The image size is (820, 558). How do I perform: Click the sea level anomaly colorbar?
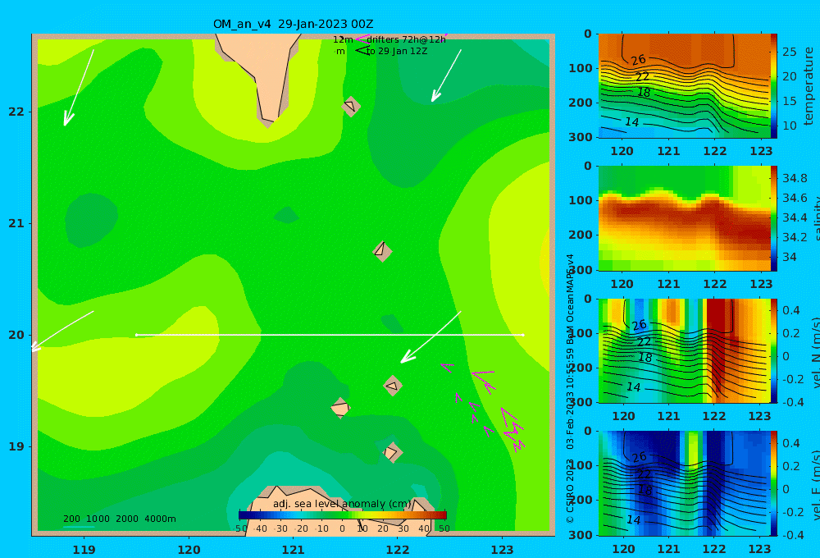click(343, 515)
